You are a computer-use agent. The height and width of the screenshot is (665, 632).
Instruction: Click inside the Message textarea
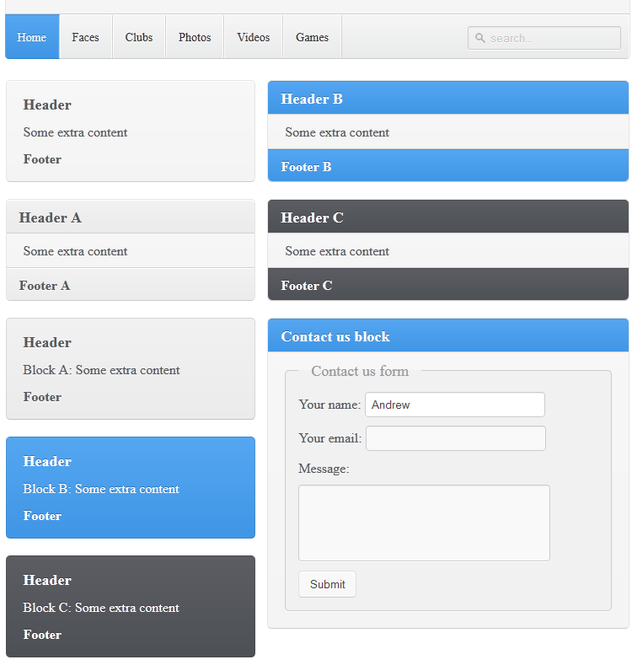(424, 523)
